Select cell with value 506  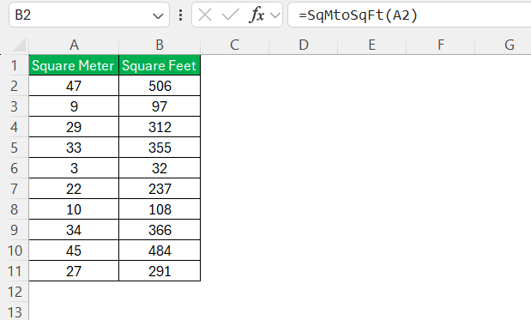(x=160, y=86)
